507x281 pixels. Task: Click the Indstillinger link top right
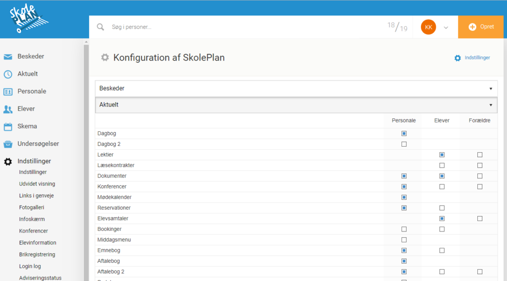coord(477,57)
